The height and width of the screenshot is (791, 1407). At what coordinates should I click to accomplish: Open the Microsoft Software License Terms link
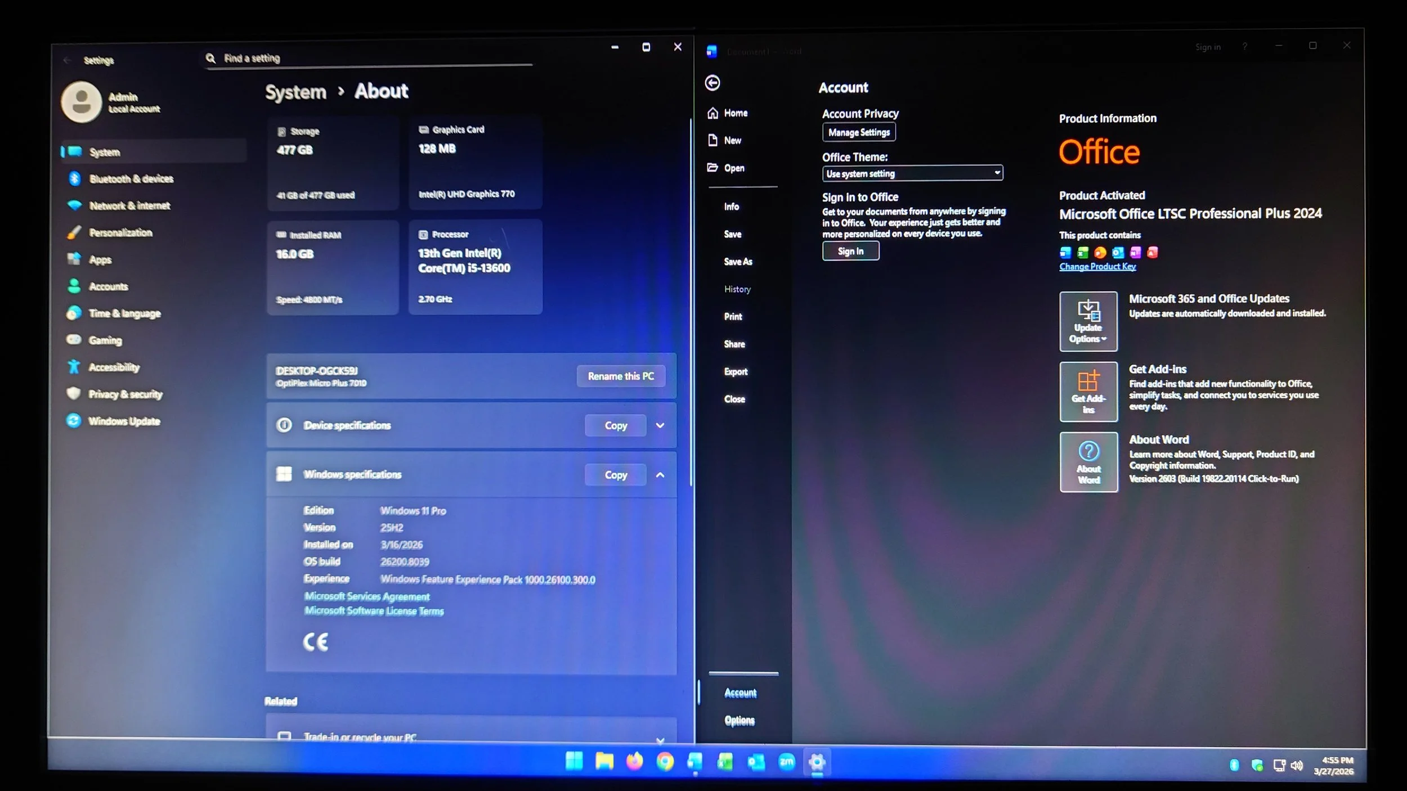374,611
